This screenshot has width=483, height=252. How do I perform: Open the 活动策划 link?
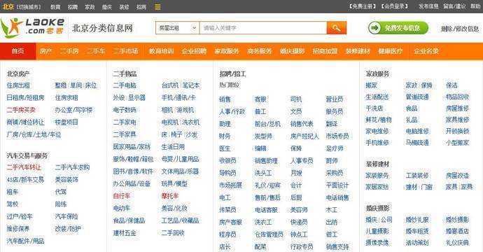(417, 242)
